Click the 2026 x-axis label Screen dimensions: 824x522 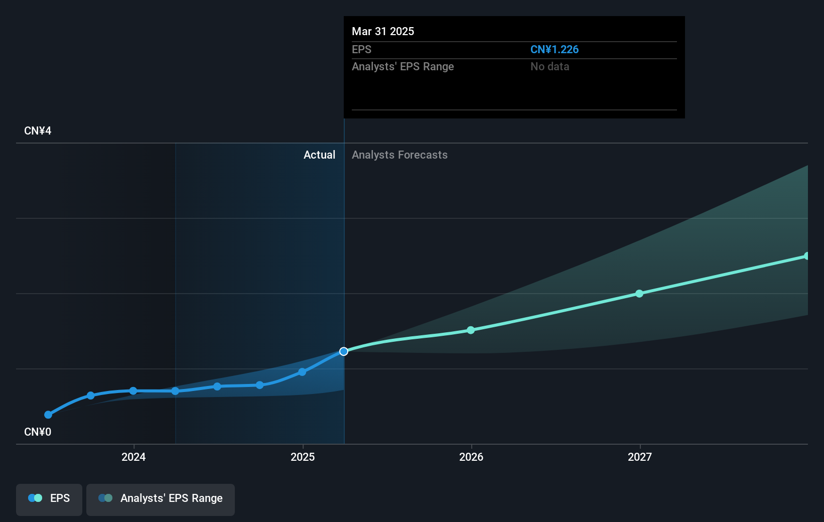(x=471, y=457)
